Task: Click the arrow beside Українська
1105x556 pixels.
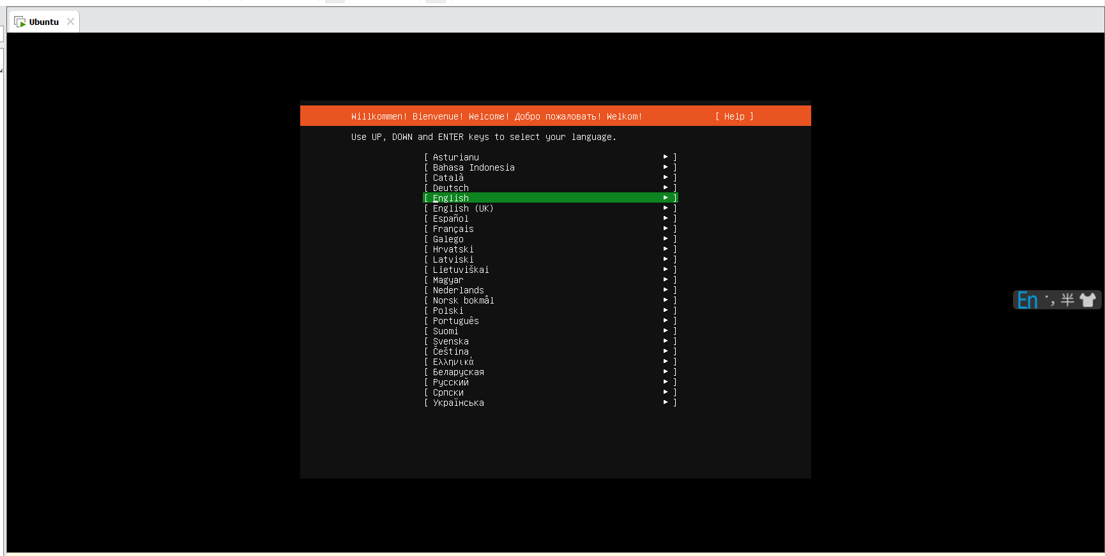Action: [666, 402]
